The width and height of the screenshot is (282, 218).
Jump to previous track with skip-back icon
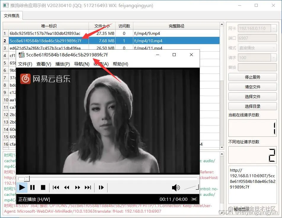point(56,188)
